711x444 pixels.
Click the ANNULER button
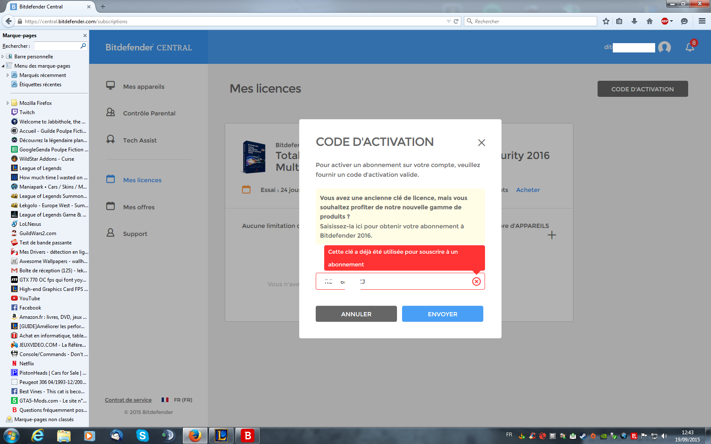[356, 314]
